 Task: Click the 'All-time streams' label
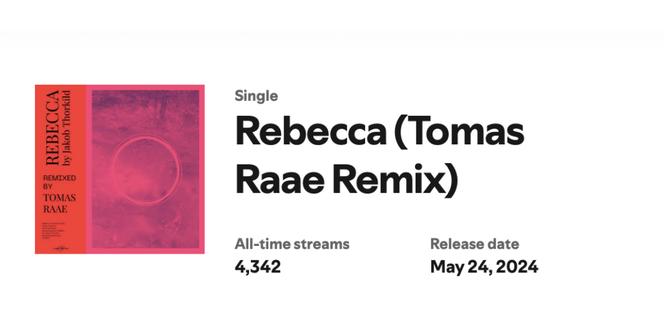292,244
